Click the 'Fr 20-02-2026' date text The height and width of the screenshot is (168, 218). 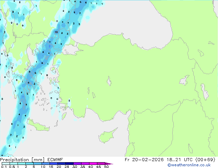(144, 160)
